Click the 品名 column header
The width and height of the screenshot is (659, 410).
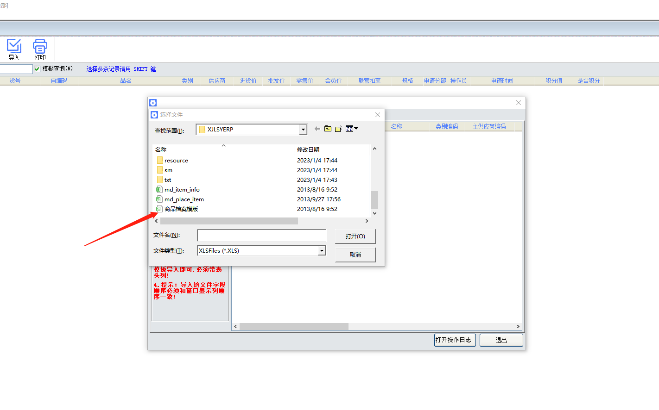point(126,81)
